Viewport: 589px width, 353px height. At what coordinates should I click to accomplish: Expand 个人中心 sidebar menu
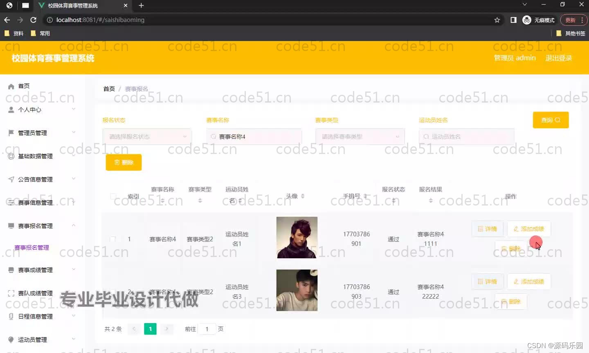(x=74, y=109)
